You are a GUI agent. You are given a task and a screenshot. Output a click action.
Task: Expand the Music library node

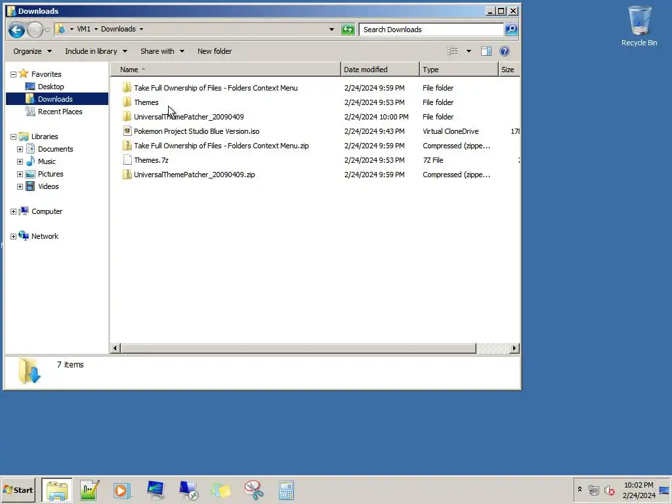coord(20,161)
